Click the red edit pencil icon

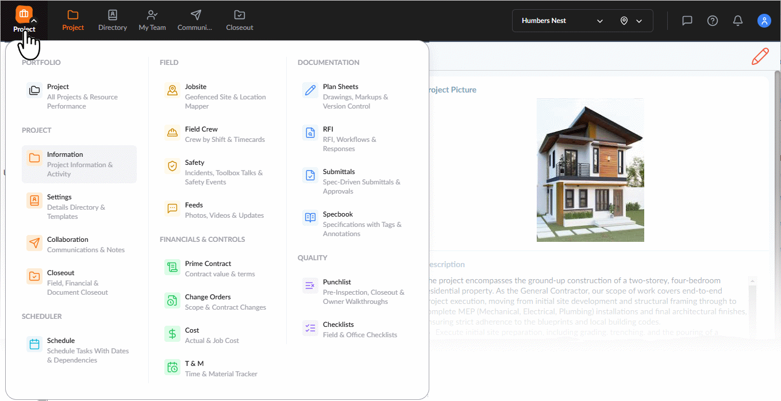(760, 57)
